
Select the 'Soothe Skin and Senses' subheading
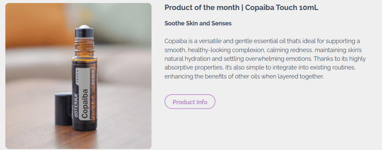coord(198,23)
